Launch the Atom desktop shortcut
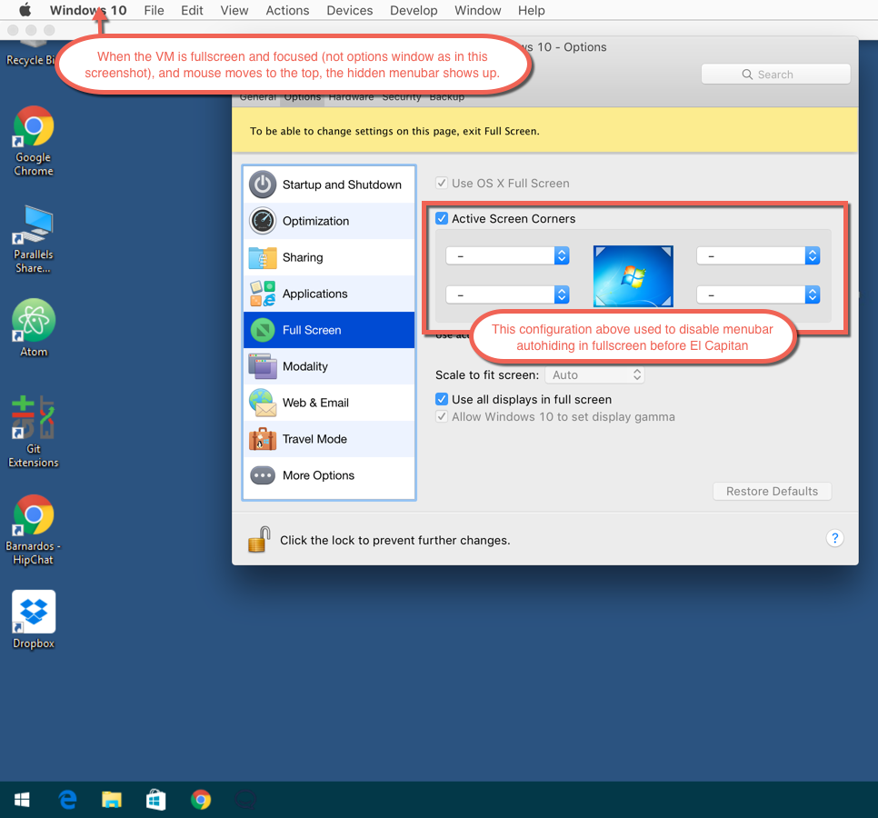Image resolution: width=878 pixels, height=818 pixels. 34,328
